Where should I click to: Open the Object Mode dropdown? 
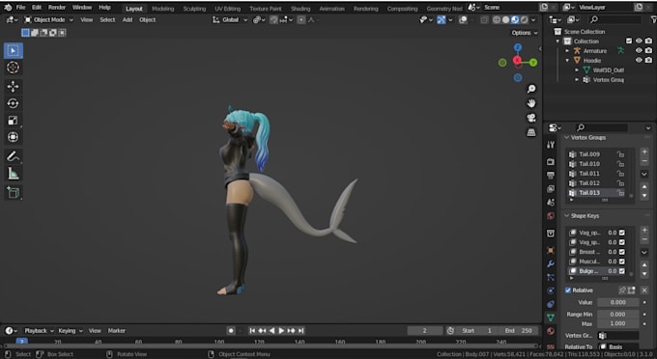[48, 19]
